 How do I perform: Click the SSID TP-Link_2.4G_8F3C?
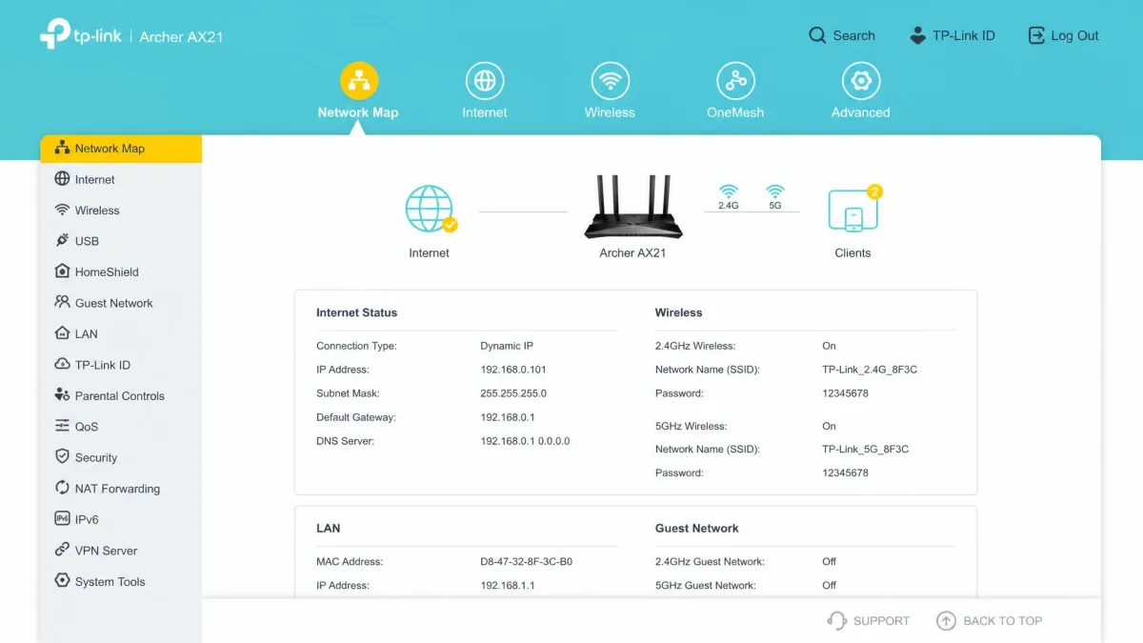click(x=870, y=370)
